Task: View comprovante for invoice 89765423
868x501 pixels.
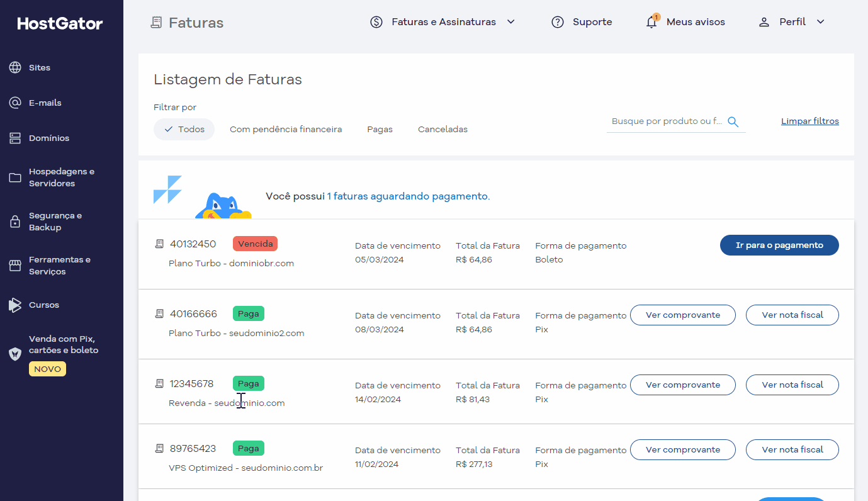Action: 683,450
